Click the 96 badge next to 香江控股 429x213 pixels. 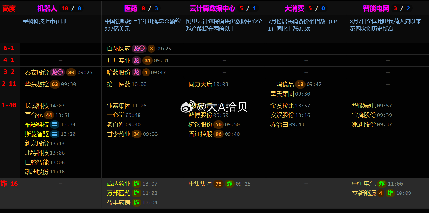(x=219, y=134)
